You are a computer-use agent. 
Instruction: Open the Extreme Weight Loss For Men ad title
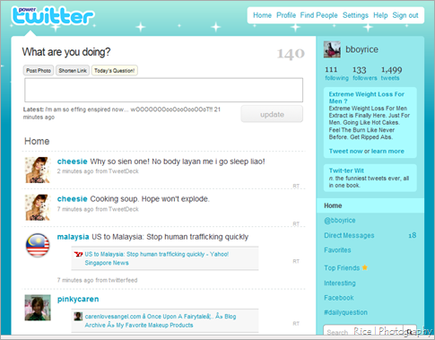click(x=366, y=98)
